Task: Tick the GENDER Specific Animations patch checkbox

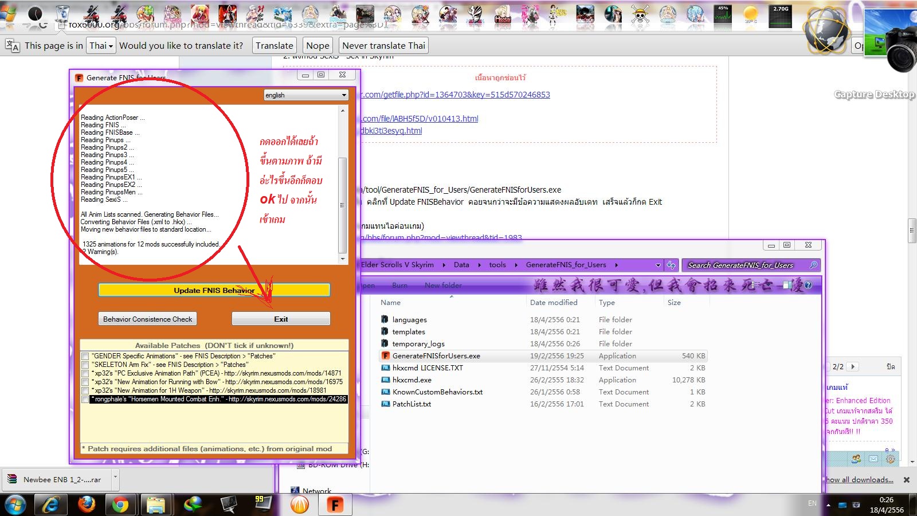Action: (x=85, y=356)
